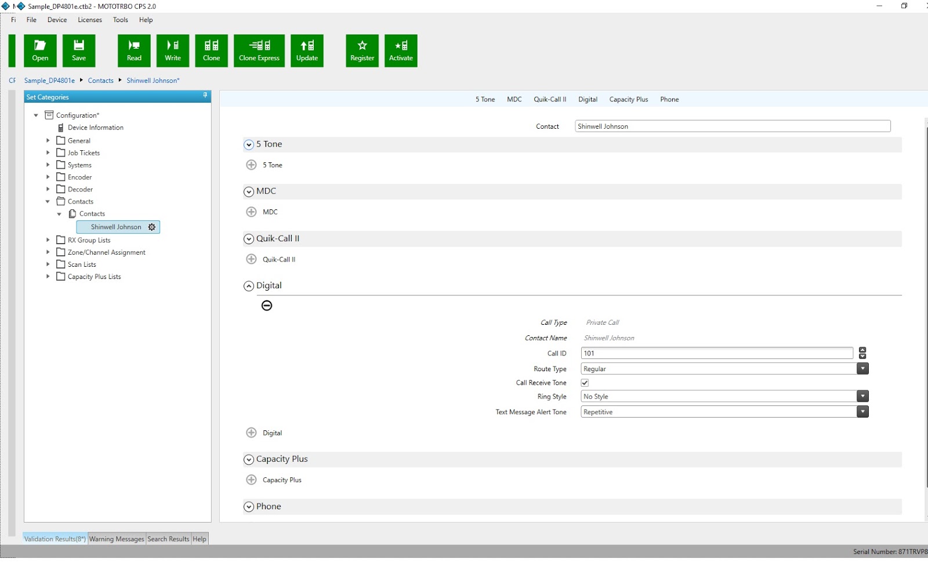
Task: Select the Scan Lists tree folder
Action: point(82,264)
